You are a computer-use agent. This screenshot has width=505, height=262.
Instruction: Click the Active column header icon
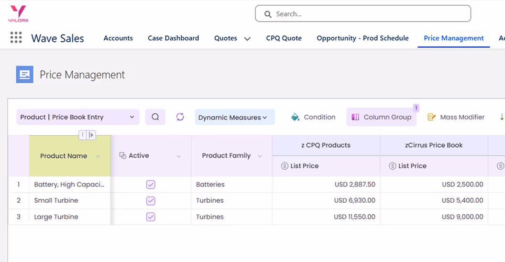(123, 155)
